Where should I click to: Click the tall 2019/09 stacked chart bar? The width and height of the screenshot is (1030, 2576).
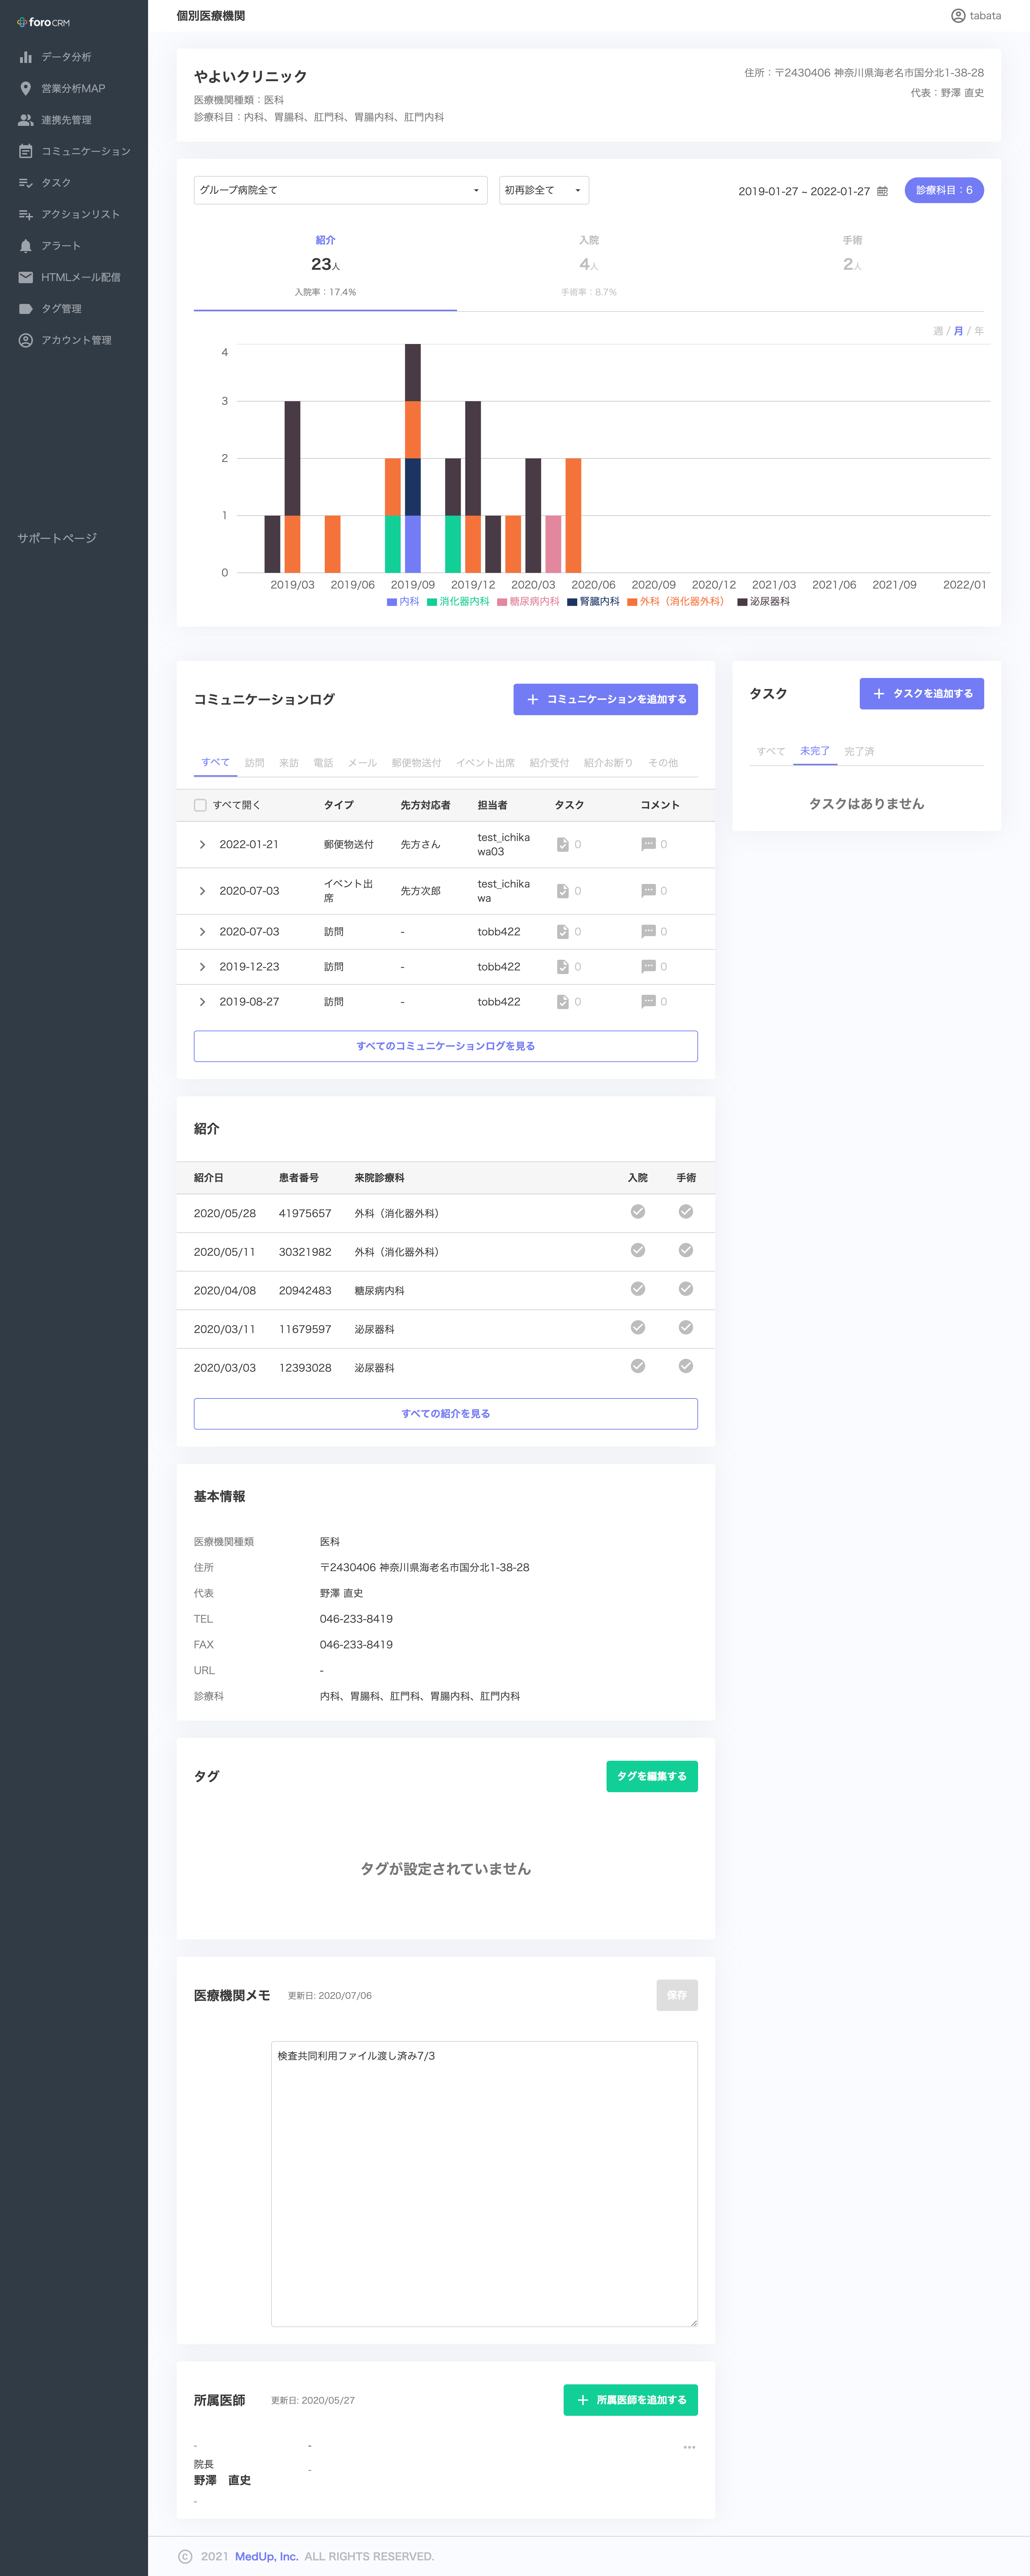[x=413, y=458]
